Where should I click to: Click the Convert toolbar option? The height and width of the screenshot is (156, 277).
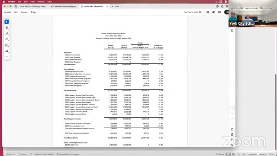[x=24, y=12]
